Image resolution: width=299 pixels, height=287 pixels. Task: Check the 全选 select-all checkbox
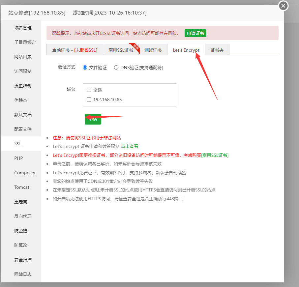[x=88, y=89]
